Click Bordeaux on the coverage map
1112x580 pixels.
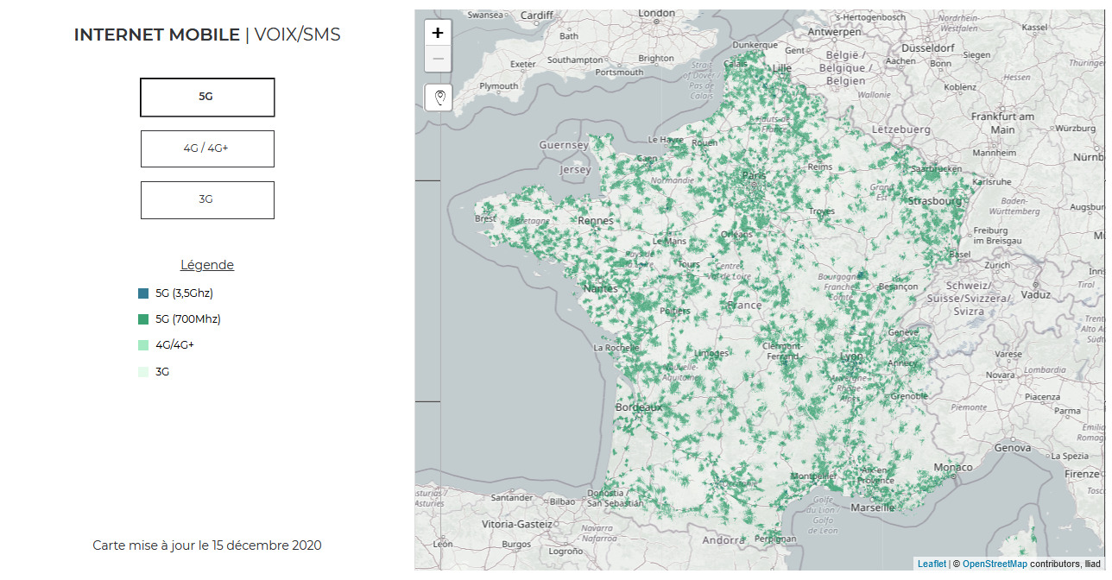638,407
